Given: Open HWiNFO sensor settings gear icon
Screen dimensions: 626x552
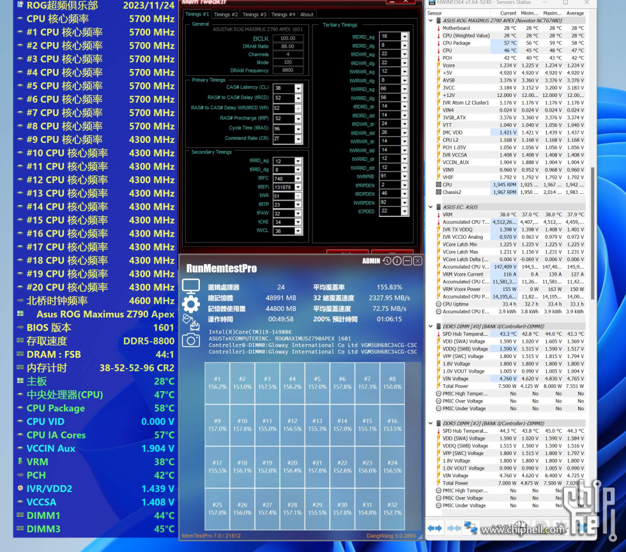Looking at the screenshot, I should 561,527.
